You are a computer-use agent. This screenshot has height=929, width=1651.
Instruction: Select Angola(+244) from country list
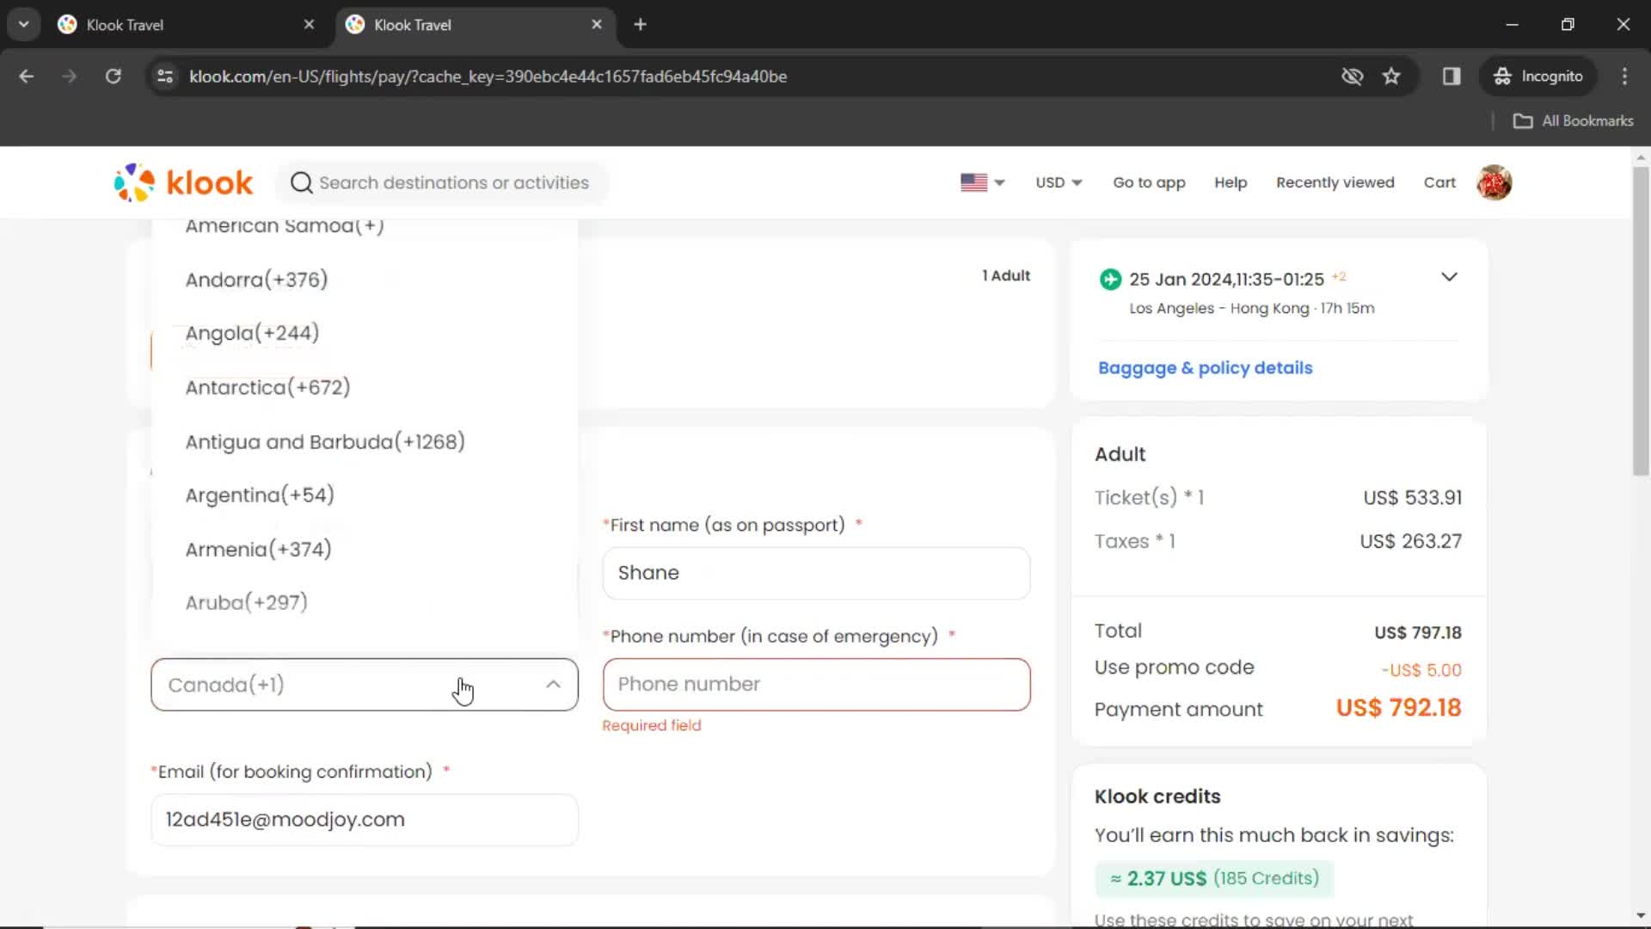253,332
